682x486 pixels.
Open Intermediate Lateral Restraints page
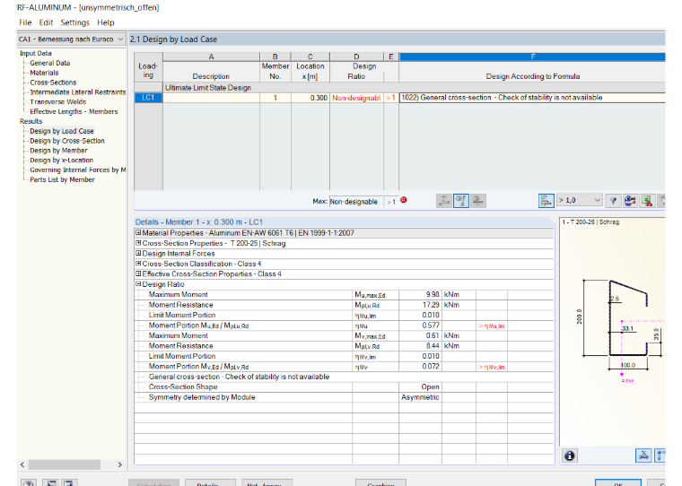tap(78, 92)
